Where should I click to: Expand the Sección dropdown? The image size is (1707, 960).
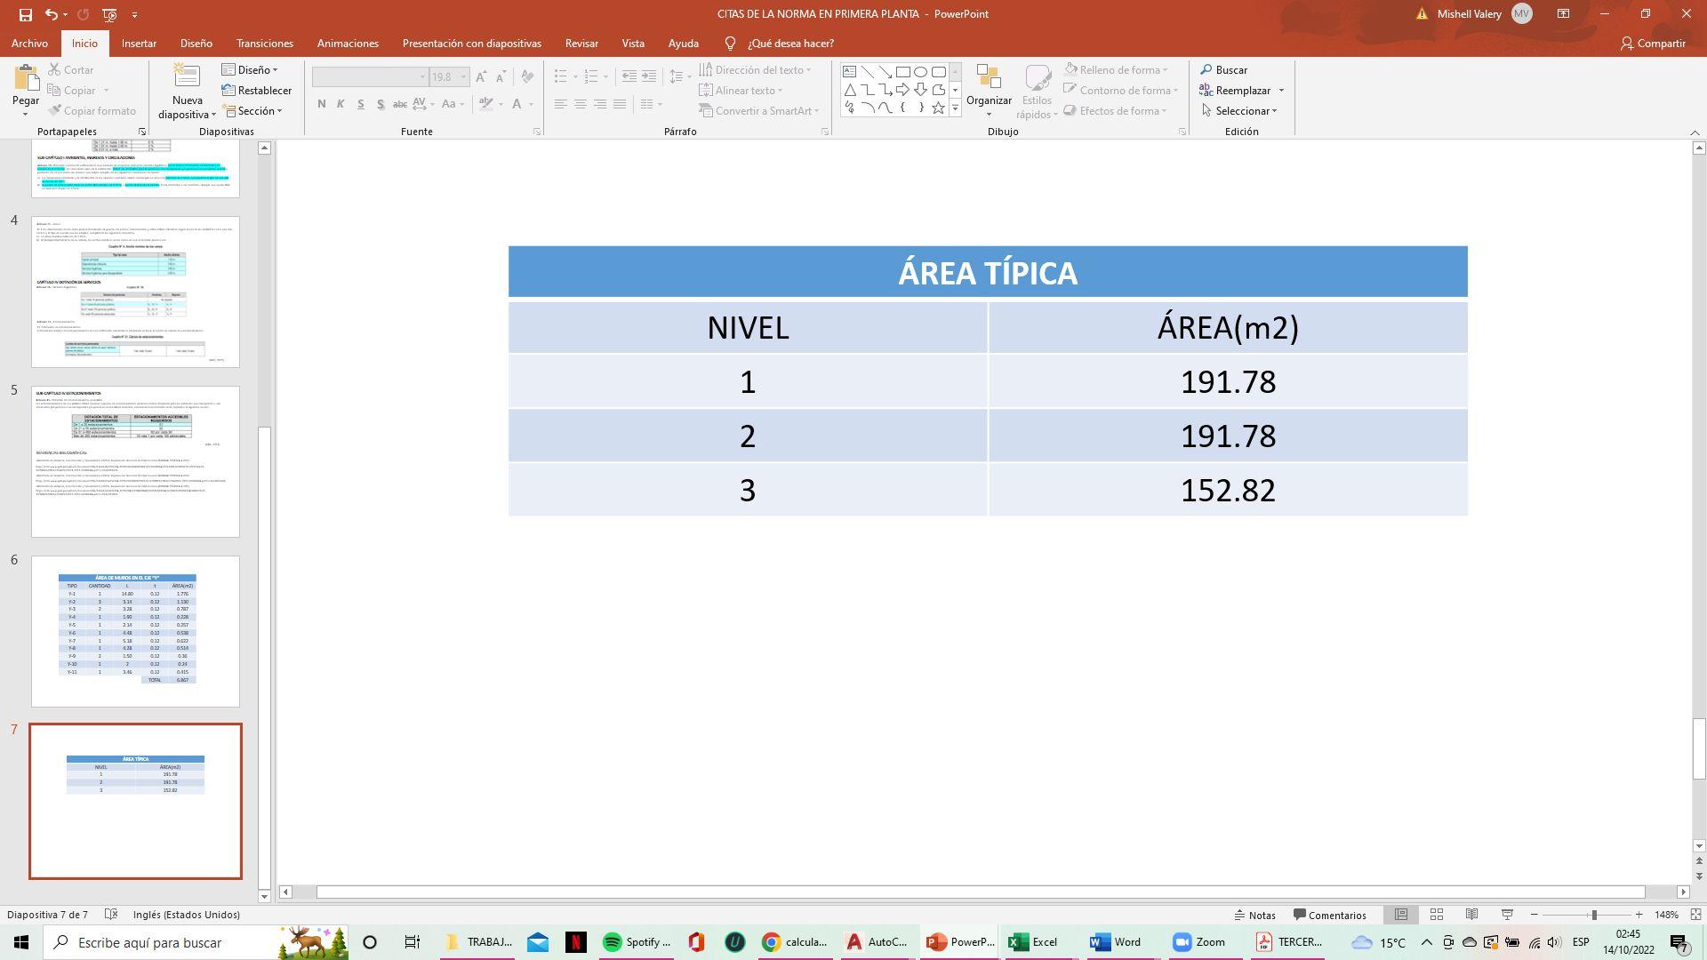pos(254,111)
